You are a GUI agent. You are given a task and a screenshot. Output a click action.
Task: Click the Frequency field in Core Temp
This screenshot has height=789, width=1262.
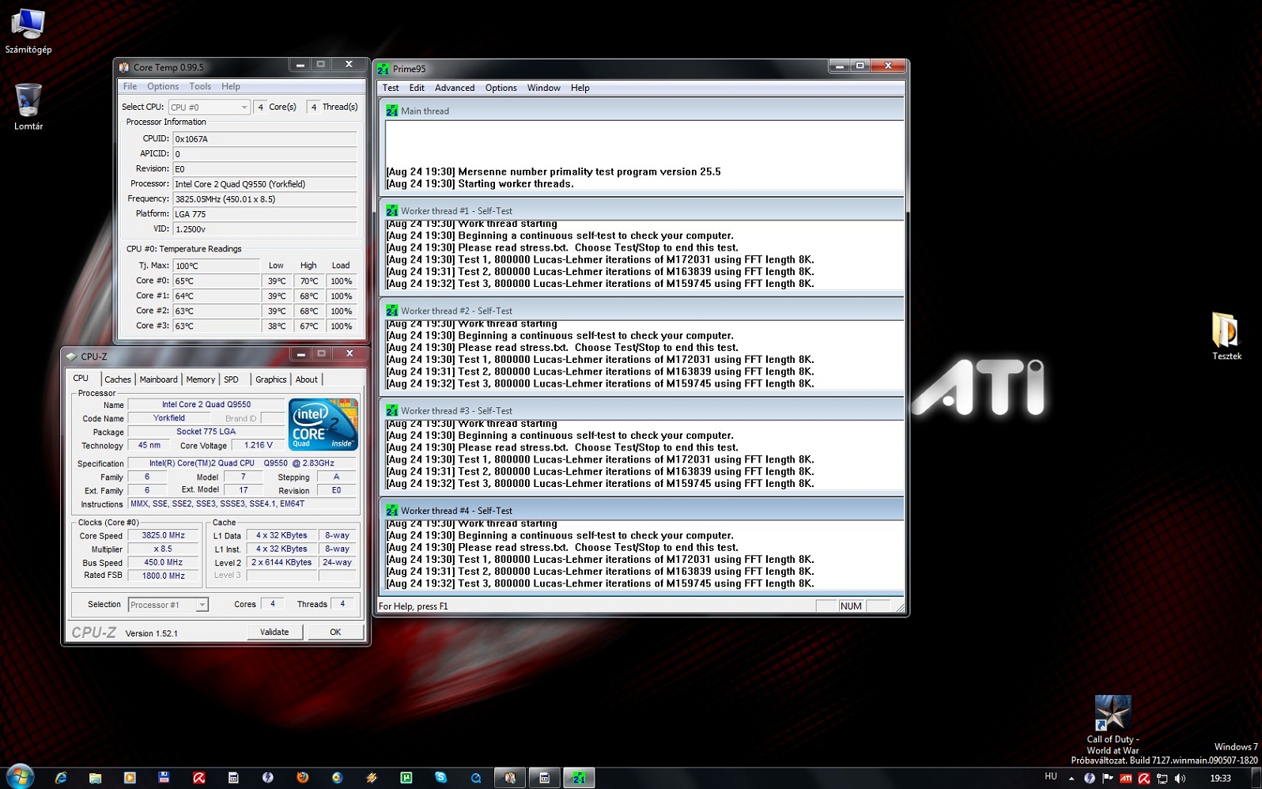(264, 199)
